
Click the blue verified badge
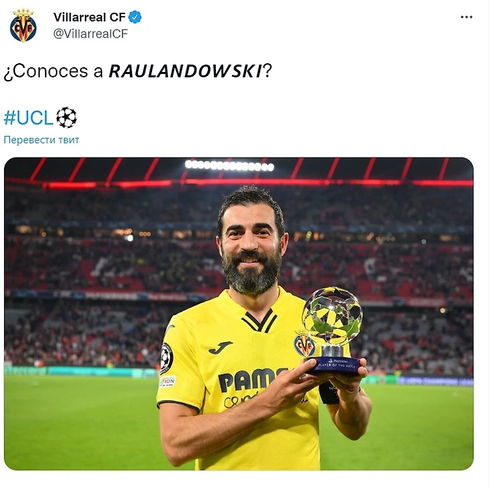click(x=135, y=17)
